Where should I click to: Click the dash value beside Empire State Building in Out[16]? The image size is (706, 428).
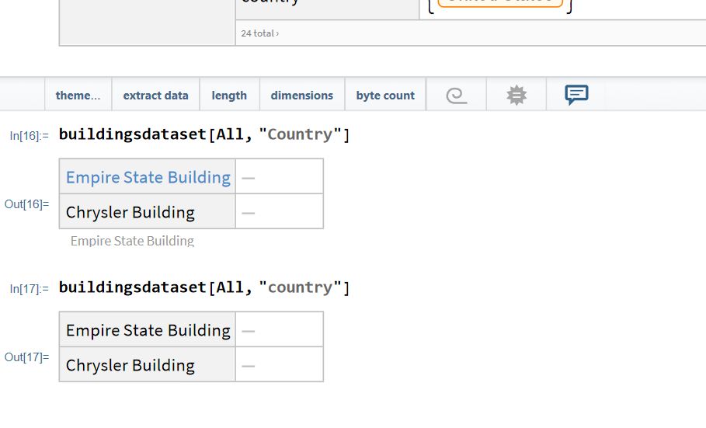[248, 178]
